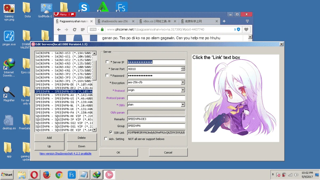This screenshot has height=180, width=320.
Task: Toggle the Password visibility checkbox
Action: [107, 75]
